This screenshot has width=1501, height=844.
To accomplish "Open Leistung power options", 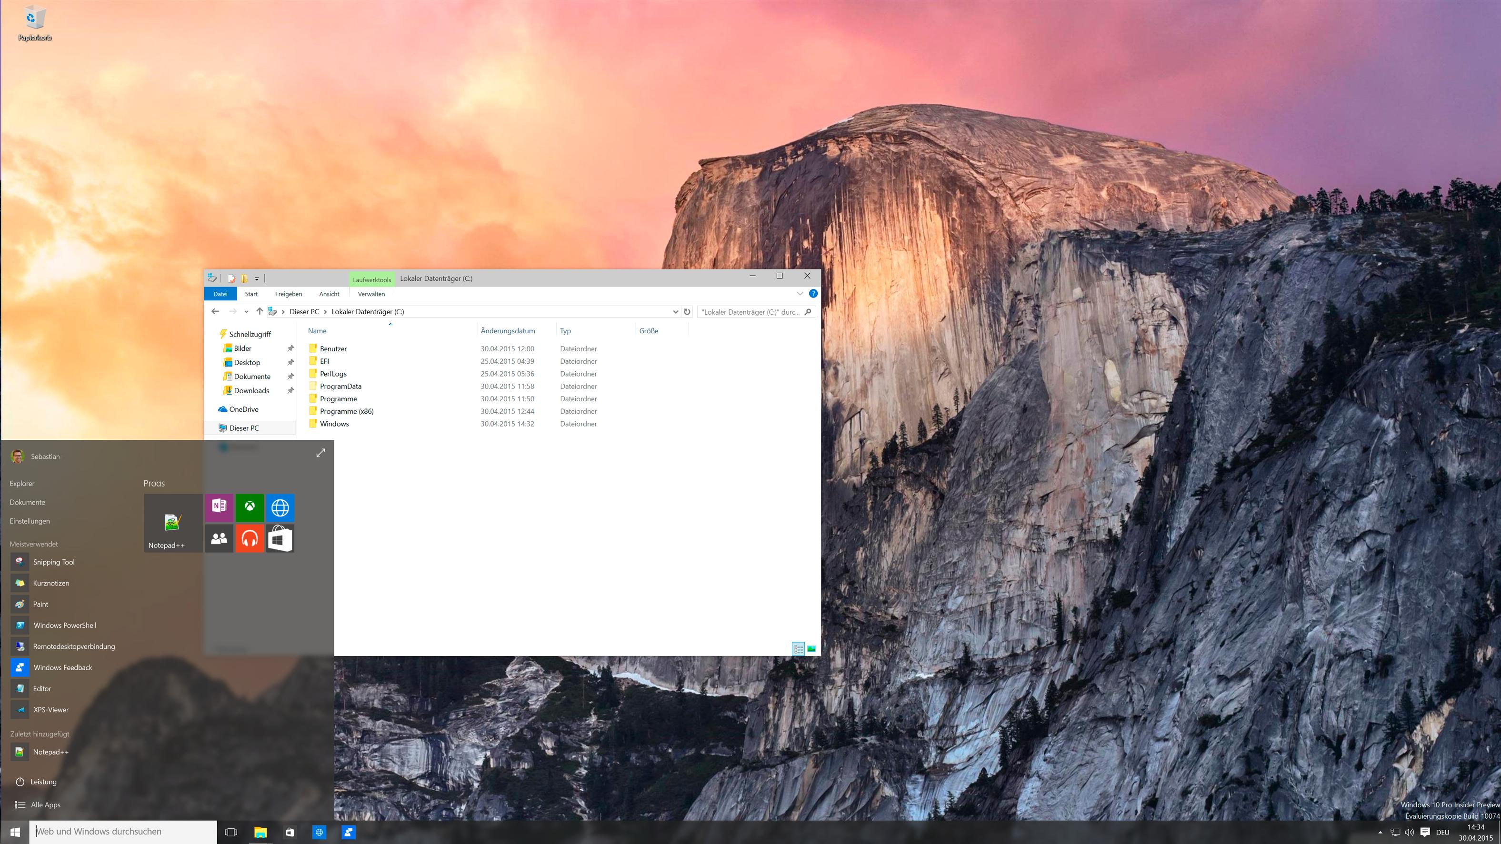I will click(43, 782).
